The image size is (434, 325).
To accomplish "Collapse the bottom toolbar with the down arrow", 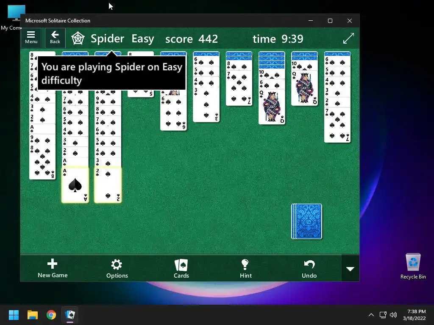I will click(x=351, y=269).
